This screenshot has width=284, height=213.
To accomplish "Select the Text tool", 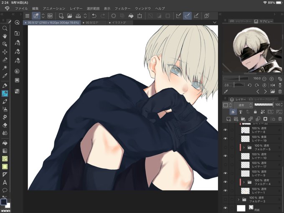I will (x=5, y=183).
